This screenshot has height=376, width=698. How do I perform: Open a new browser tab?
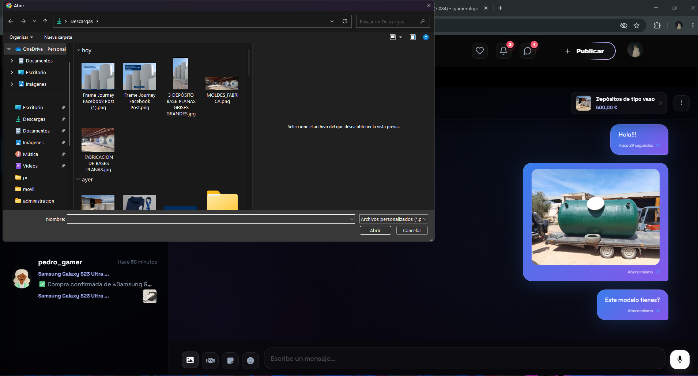tap(500, 8)
